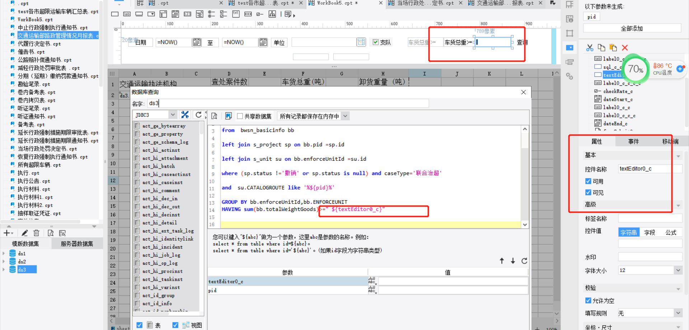The height and width of the screenshot is (330, 689).
Task: Edit the selected dataset with pencil icon
Action: point(25,233)
